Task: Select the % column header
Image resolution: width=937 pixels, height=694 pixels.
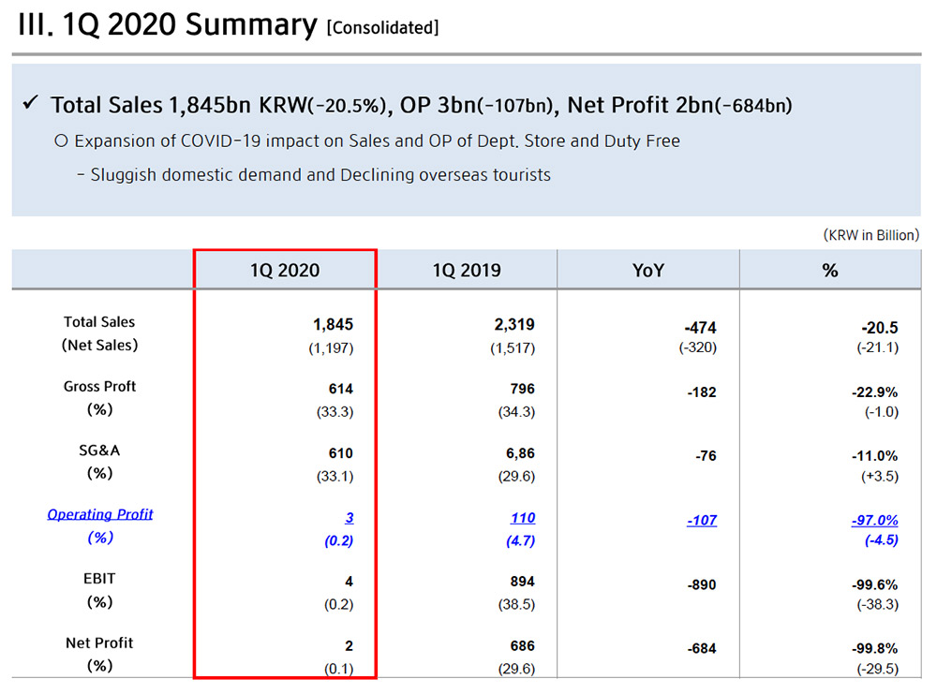Action: [x=829, y=271]
